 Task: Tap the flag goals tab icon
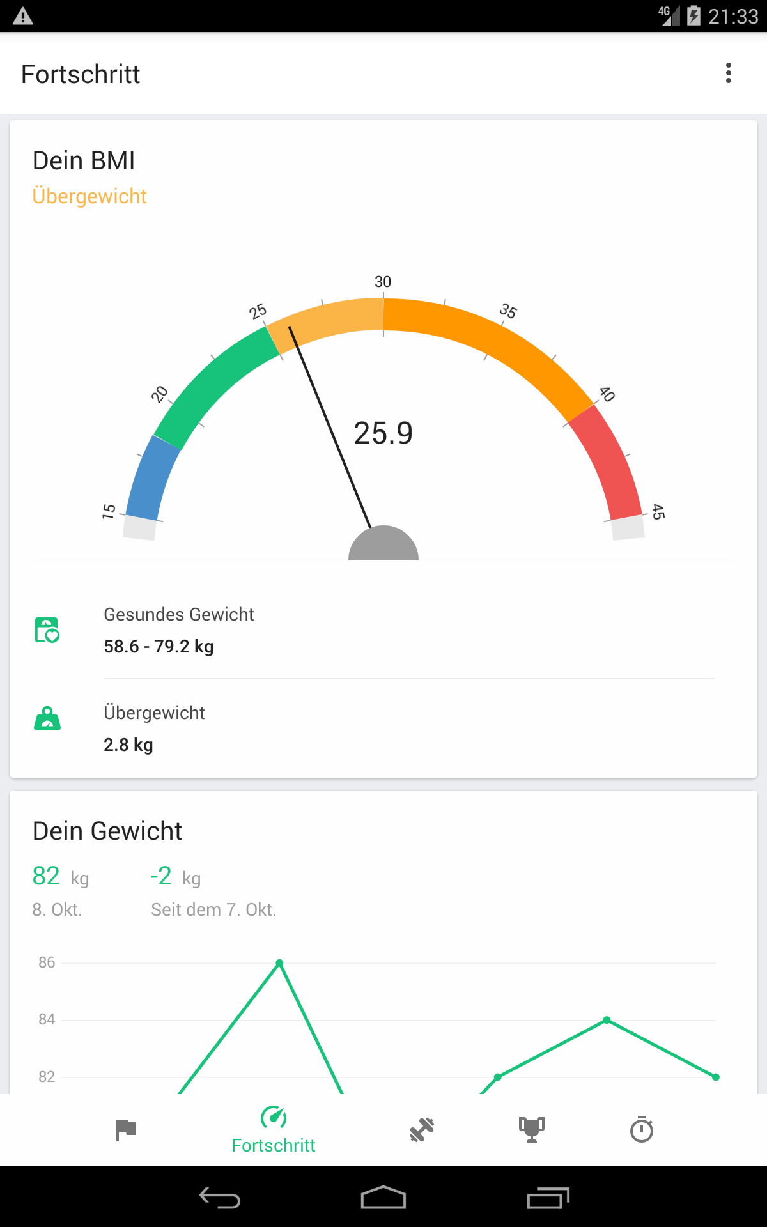(125, 1130)
